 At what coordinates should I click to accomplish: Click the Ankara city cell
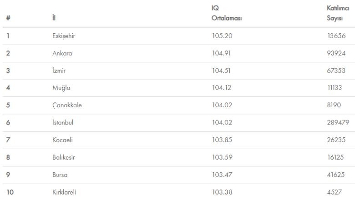pos(62,53)
